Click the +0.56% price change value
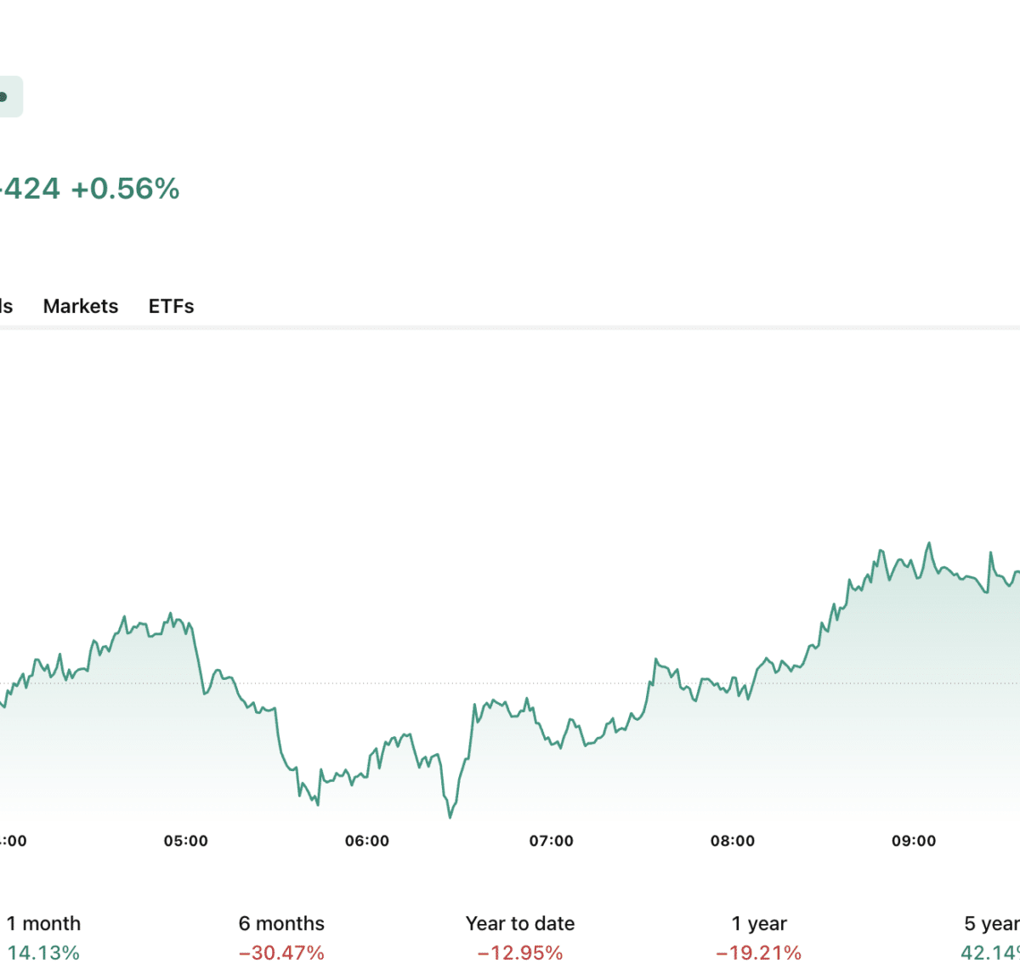1020x975 pixels. [125, 189]
